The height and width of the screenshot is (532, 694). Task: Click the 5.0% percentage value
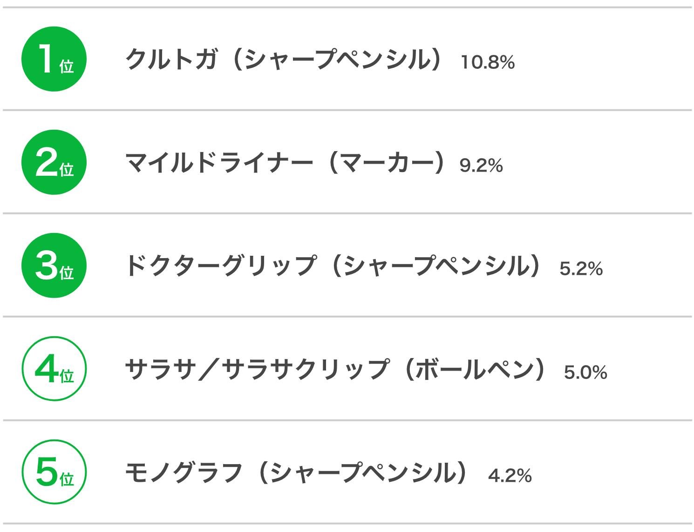pos(585,372)
